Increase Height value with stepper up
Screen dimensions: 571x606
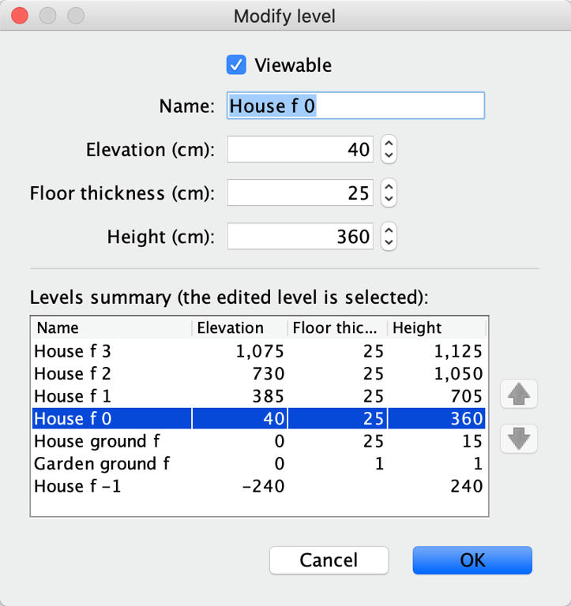(x=389, y=230)
